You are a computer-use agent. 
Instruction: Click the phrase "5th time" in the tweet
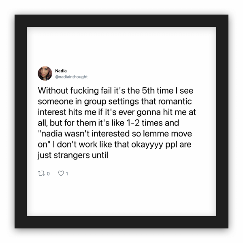coord(158,90)
